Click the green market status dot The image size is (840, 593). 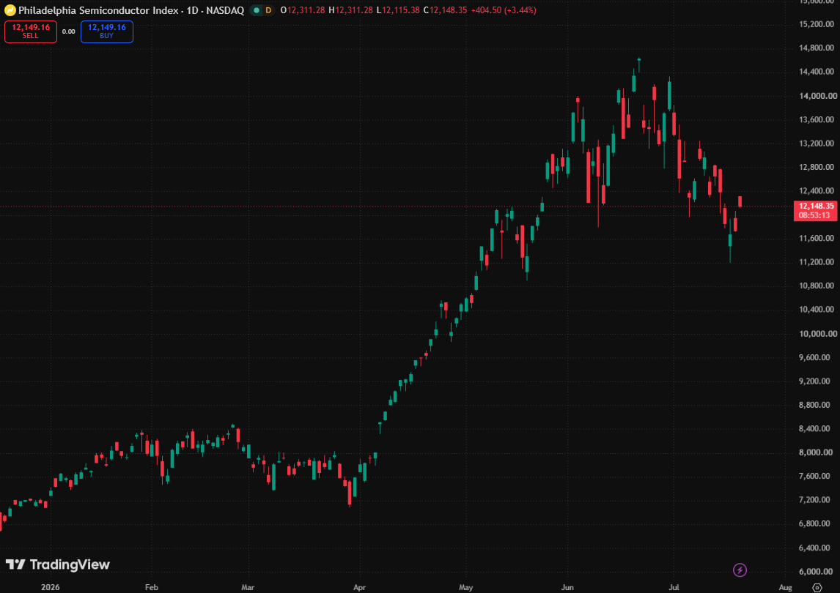click(x=257, y=10)
